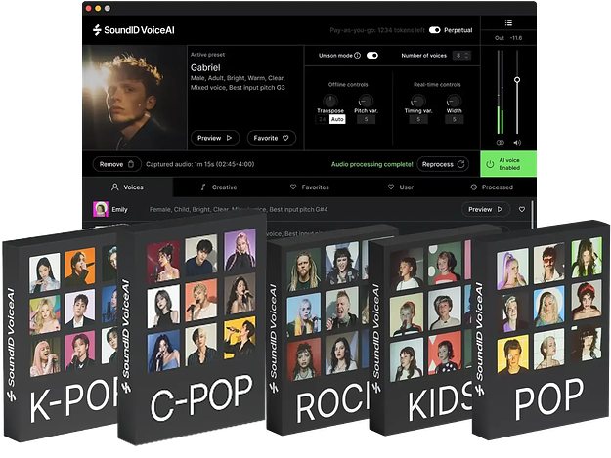Click the Out -11.6 level readout
Viewport: 611px width, 458px height.
pos(508,38)
